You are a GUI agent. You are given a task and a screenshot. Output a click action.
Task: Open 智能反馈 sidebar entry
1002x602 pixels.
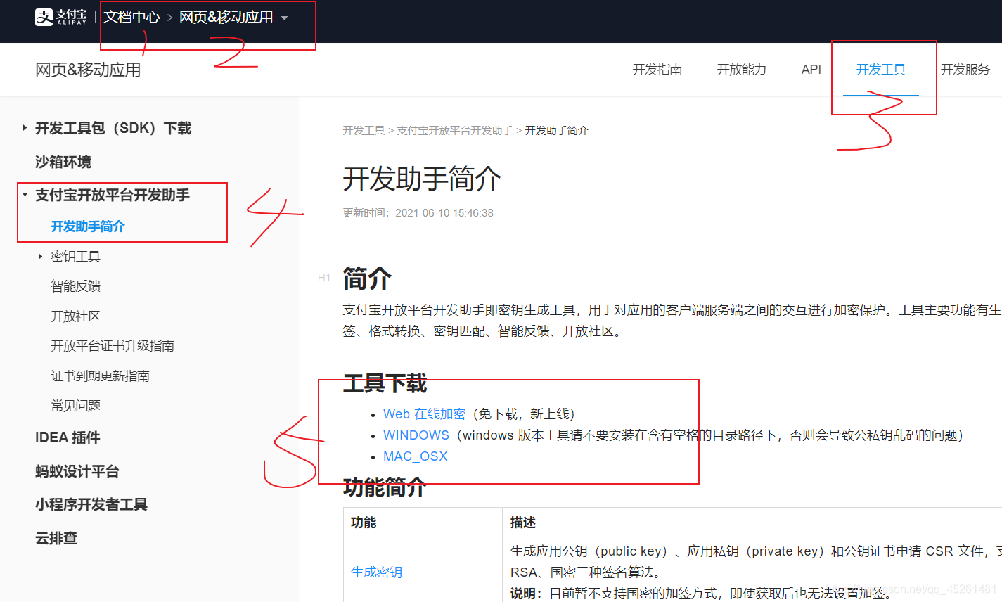tap(75, 286)
